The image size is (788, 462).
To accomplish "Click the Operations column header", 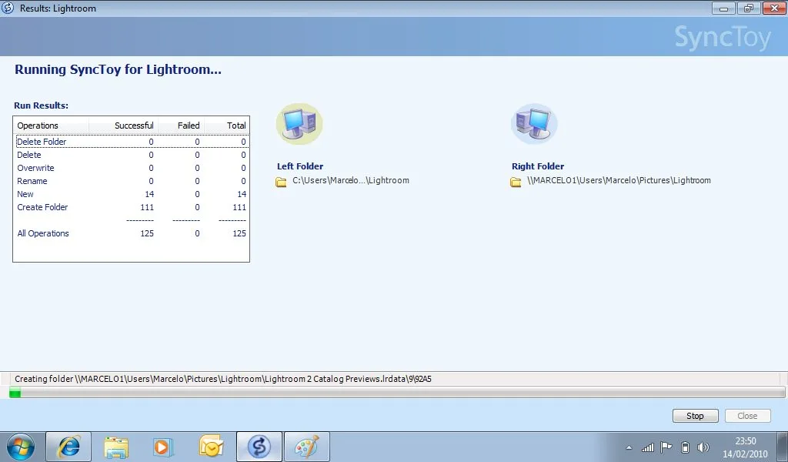I will click(52, 126).
